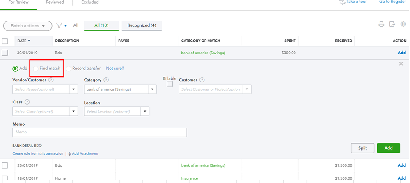Close the expanded transaction panel with X
This screenshot has width=410, height=183.
(401, 64)
